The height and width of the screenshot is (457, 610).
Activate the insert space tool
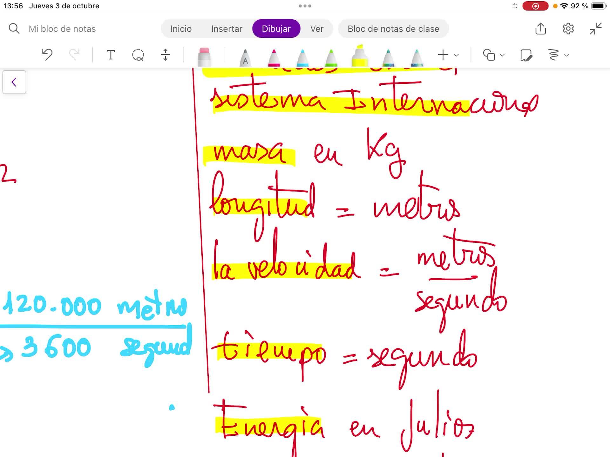pos(165,55)
